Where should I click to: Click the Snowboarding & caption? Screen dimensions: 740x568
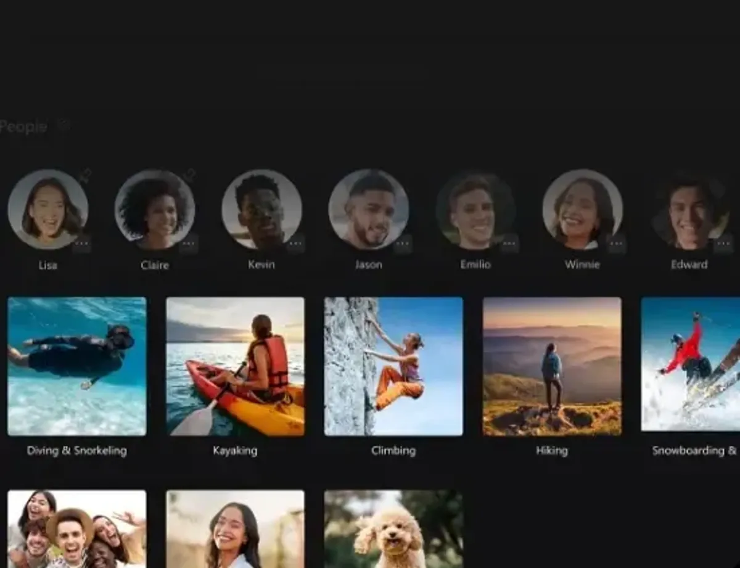695,451
